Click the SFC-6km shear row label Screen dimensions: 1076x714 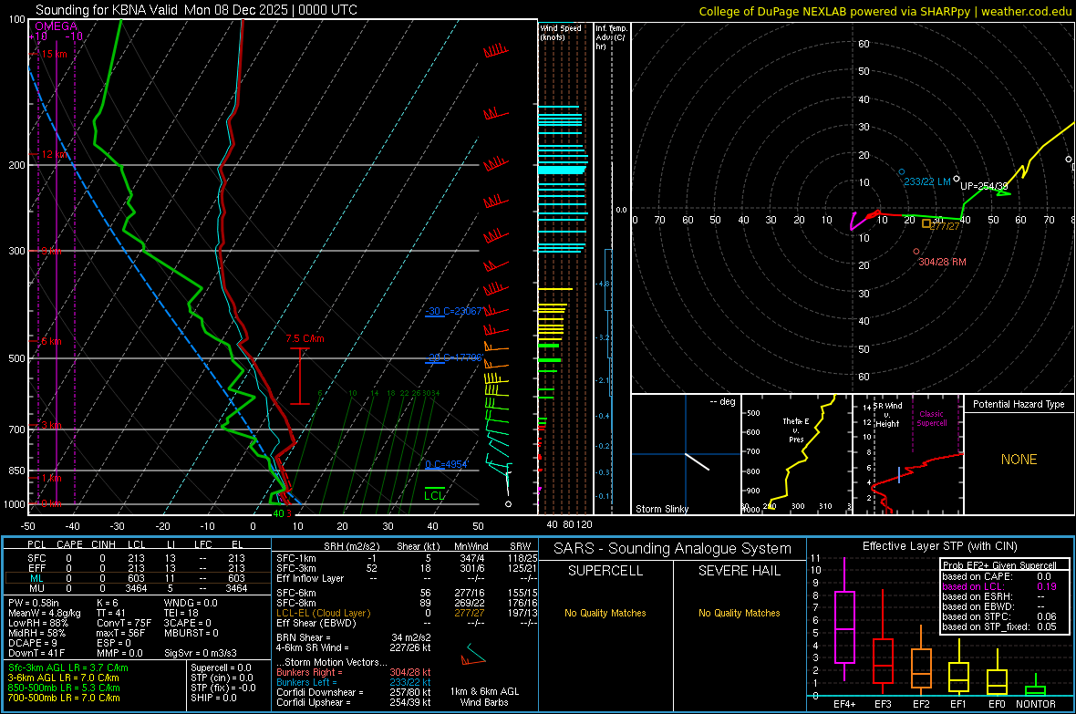click(295, 593)
